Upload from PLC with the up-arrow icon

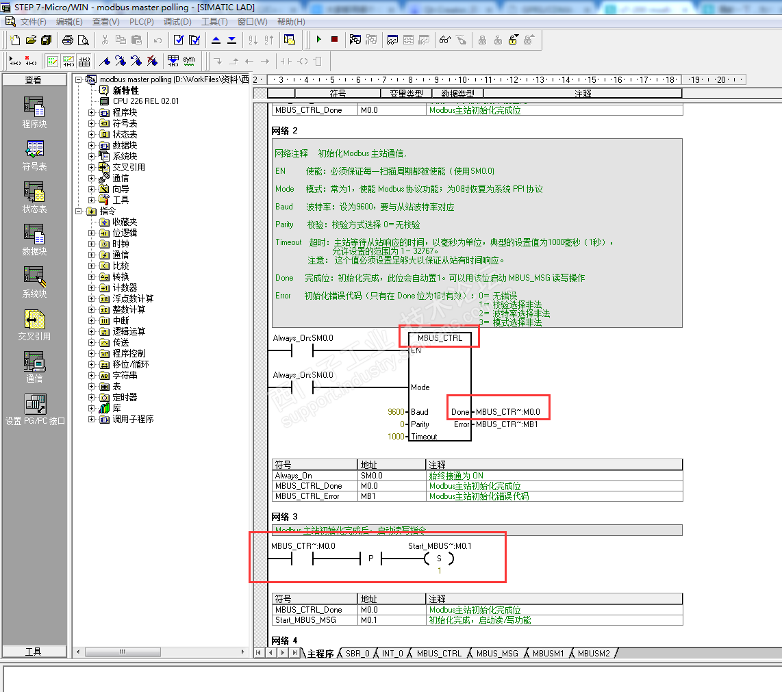(x=216, y=40)
